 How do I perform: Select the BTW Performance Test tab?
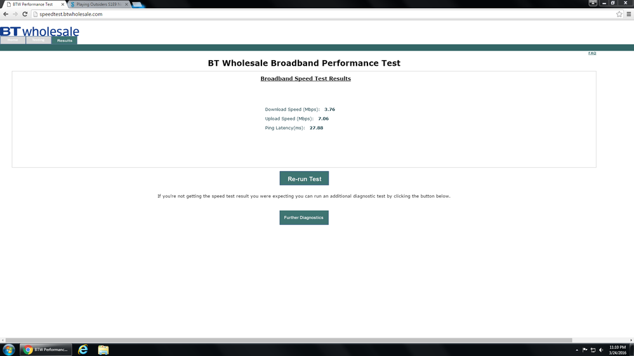click(x=33, y=4)
